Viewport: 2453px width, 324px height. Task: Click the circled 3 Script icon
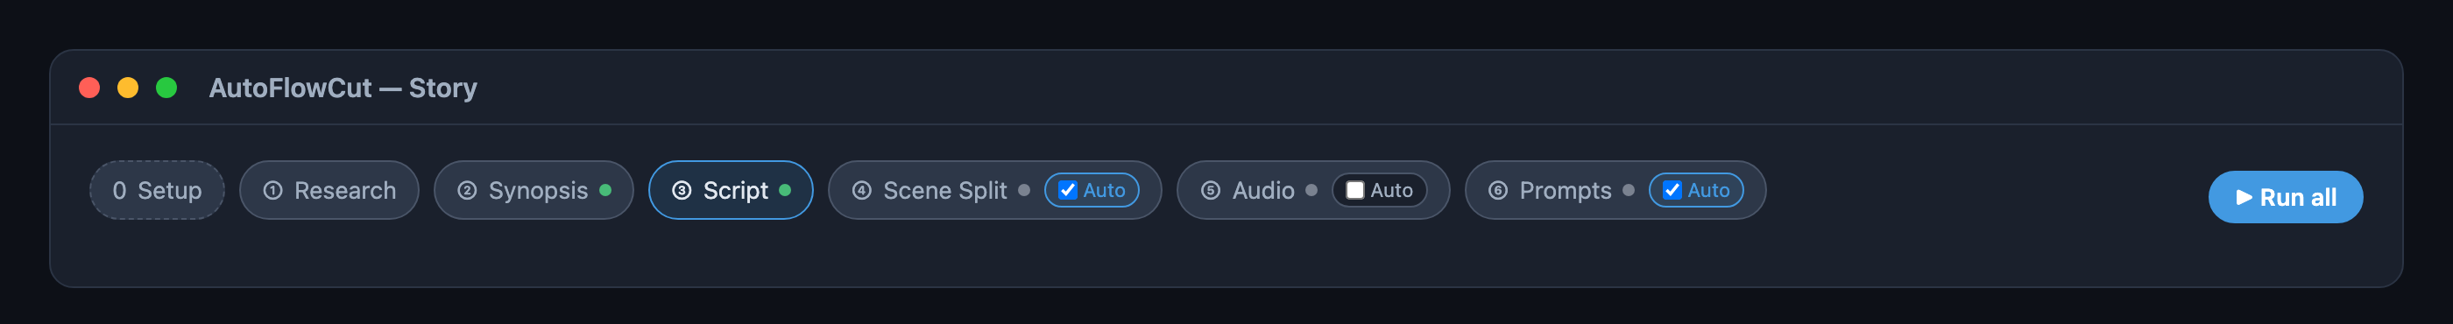(682, 191)
